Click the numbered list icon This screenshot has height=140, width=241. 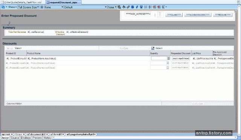[146, 7]
